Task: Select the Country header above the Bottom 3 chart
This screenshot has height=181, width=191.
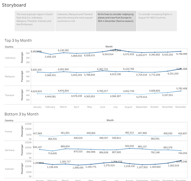Action: [9, 120]
